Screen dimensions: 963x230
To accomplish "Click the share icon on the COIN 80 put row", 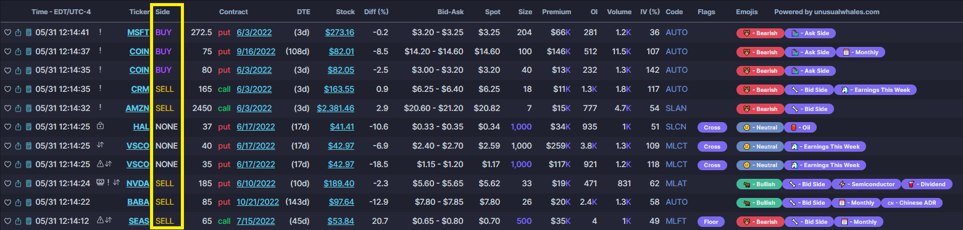I will coord(18,70).
